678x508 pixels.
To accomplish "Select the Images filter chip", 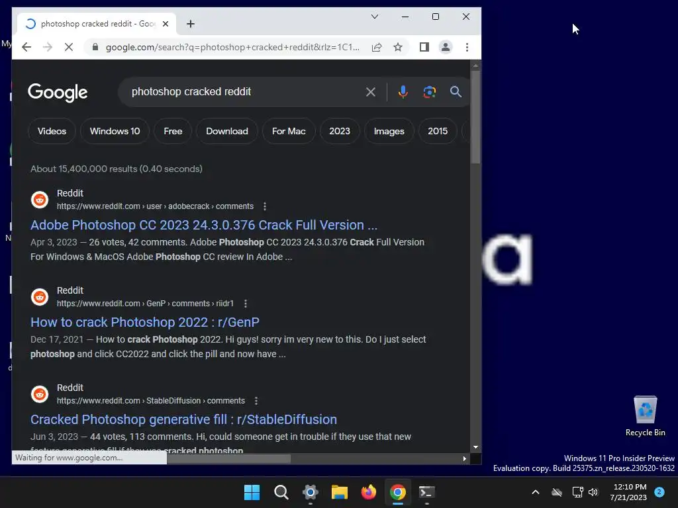I will coord(389,131).
